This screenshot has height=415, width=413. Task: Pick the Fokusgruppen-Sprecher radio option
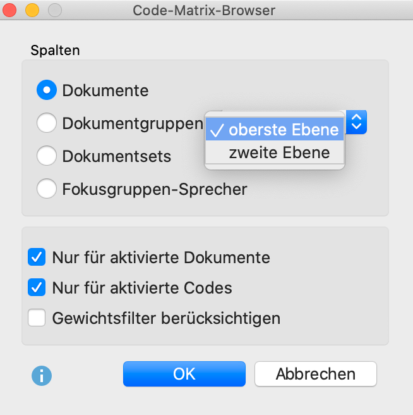point(47,189)
